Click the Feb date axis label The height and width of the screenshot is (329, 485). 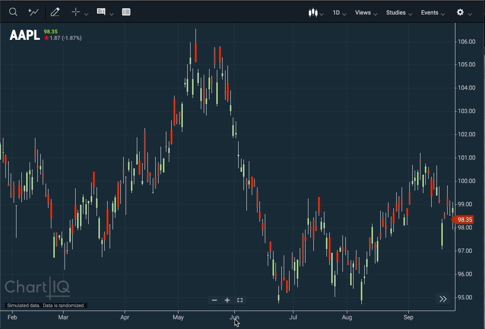click(12, 317)
